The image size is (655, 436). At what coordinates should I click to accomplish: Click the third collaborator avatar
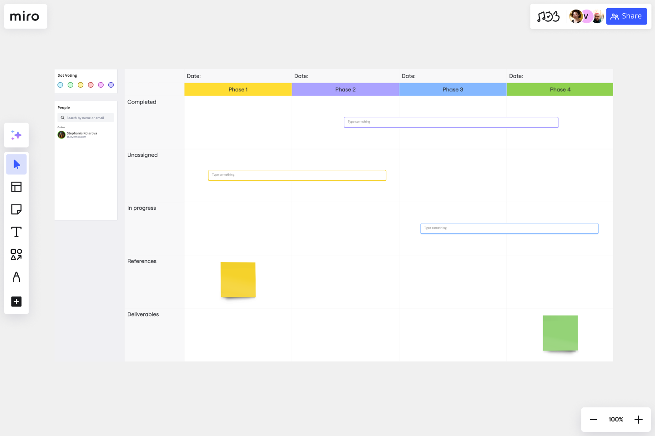(x=597, y=16)
